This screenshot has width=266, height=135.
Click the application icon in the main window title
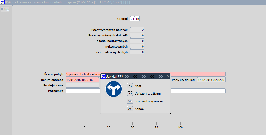coord(2,2)
